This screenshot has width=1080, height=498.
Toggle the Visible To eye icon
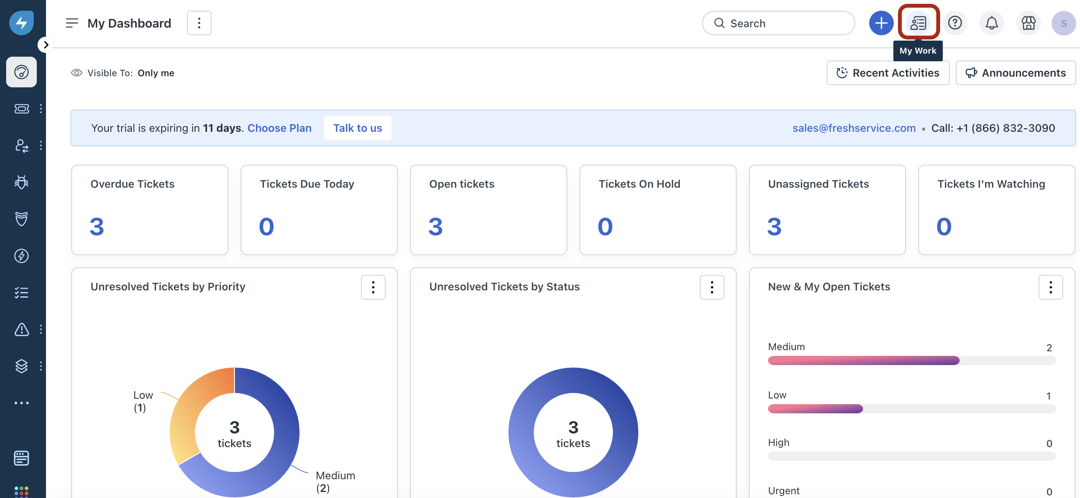(76, 73)
